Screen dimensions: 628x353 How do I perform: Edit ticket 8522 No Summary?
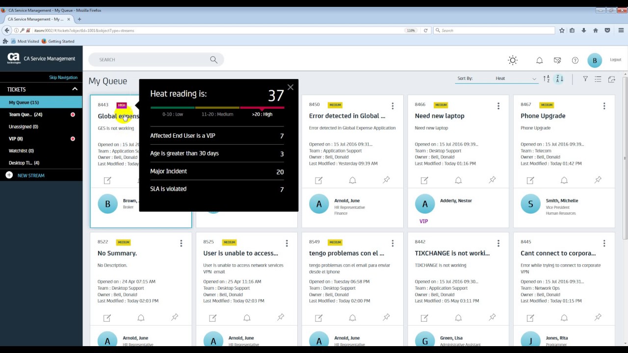coord(107,318)
